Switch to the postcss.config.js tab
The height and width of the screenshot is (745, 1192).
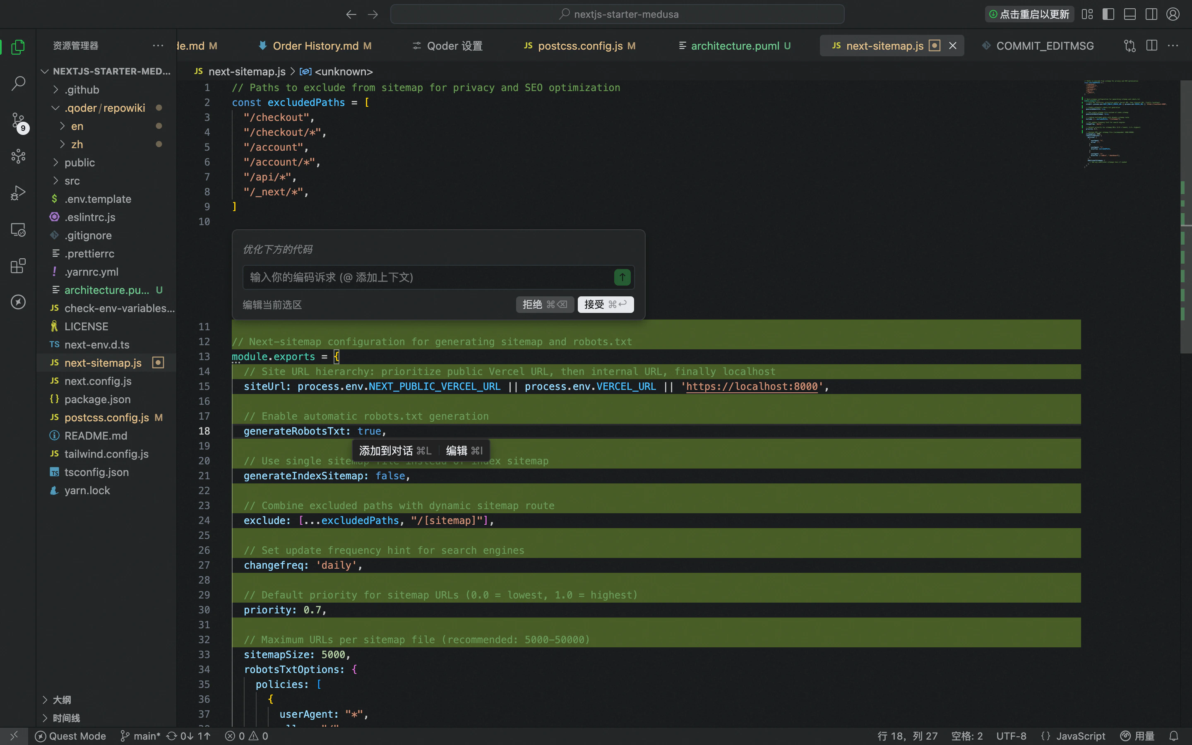(580, 46)
